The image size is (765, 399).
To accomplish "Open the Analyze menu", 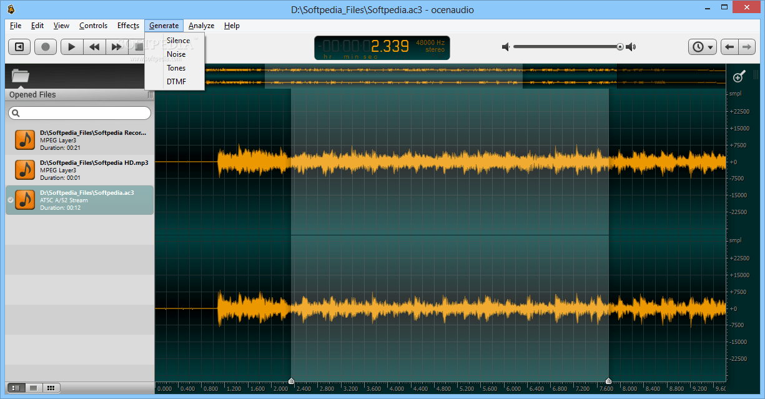I will pyautogui.click(x=200, y=26).
